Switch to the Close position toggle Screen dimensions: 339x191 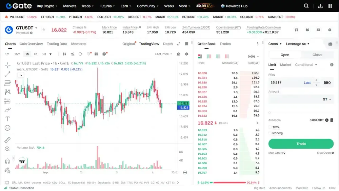[317, 55]
